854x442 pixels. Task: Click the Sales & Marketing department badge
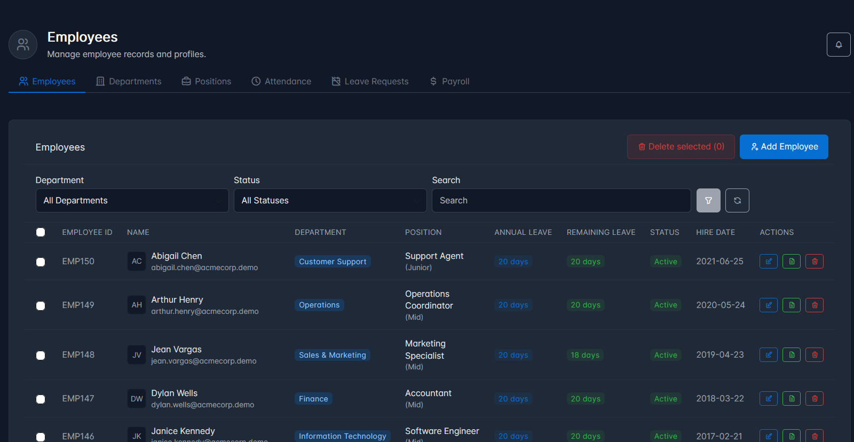(333, 355)
